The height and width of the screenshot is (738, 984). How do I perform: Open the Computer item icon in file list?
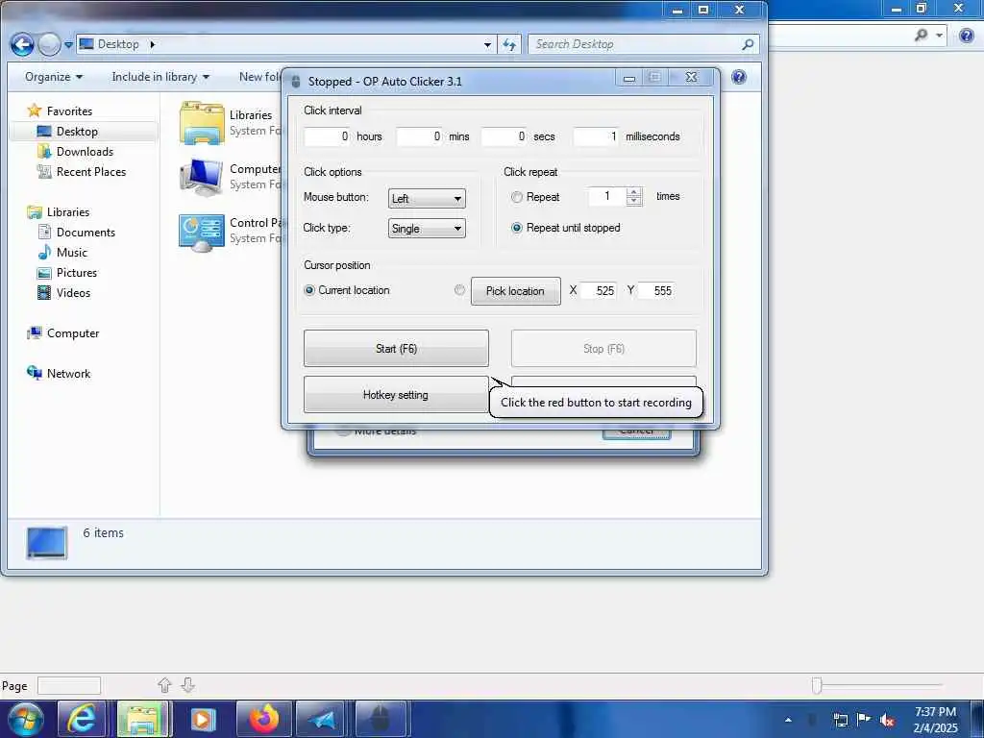click(202, 177)
